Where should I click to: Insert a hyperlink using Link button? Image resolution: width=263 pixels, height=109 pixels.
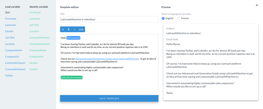(x=81, y=29)
